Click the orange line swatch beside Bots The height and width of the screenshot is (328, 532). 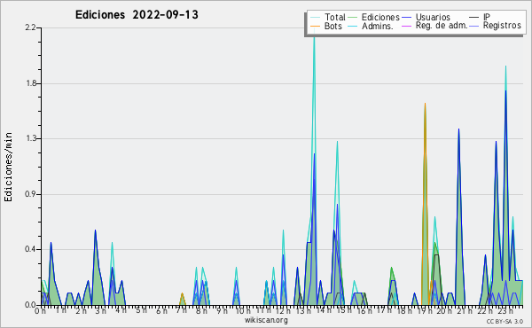(x=315, y=26)
